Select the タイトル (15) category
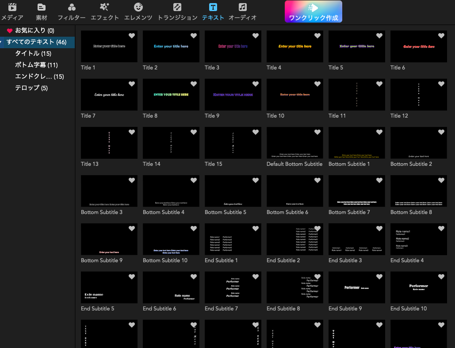This screenshot has height=348, width=455. pos(33,54)
